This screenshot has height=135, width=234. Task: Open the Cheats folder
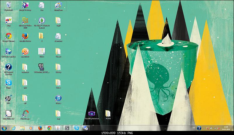pos(58,53)
